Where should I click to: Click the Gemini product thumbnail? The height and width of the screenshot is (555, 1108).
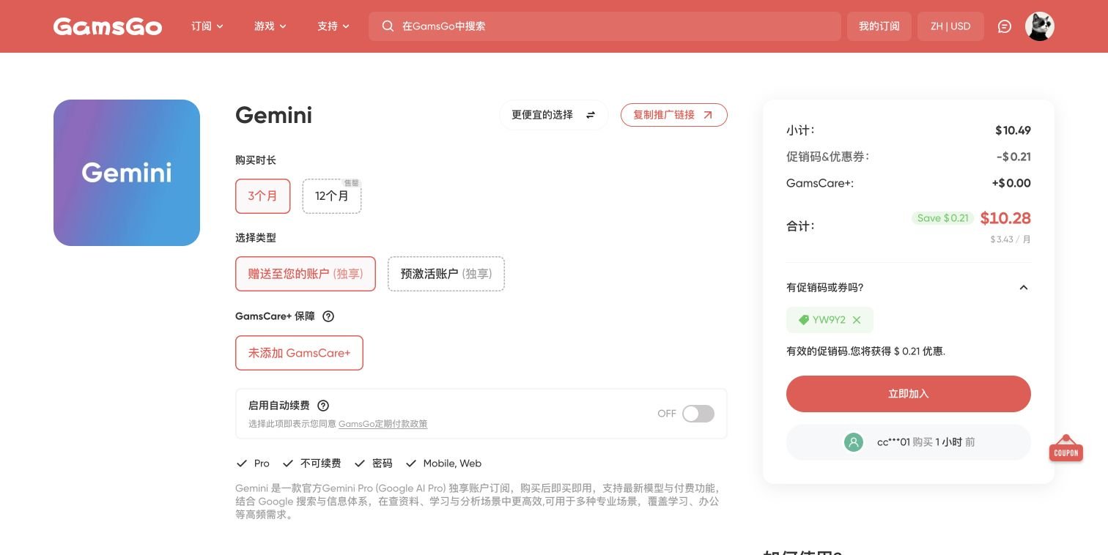click(x=127, y=173)
